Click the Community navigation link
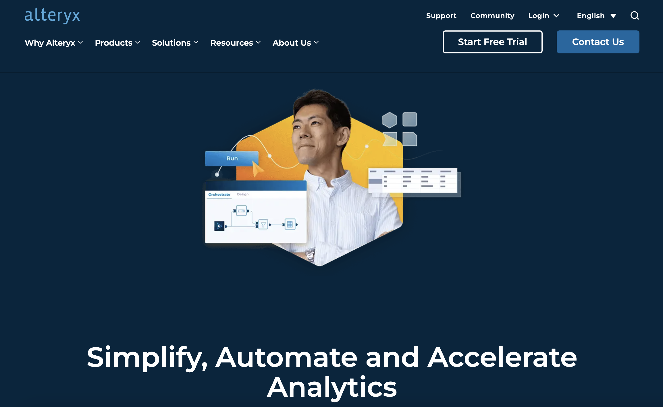The image size is (663, 407). click(493, 15)
